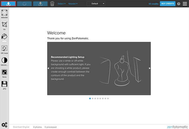Go to next slide with right arrow

tap(150, 68)
